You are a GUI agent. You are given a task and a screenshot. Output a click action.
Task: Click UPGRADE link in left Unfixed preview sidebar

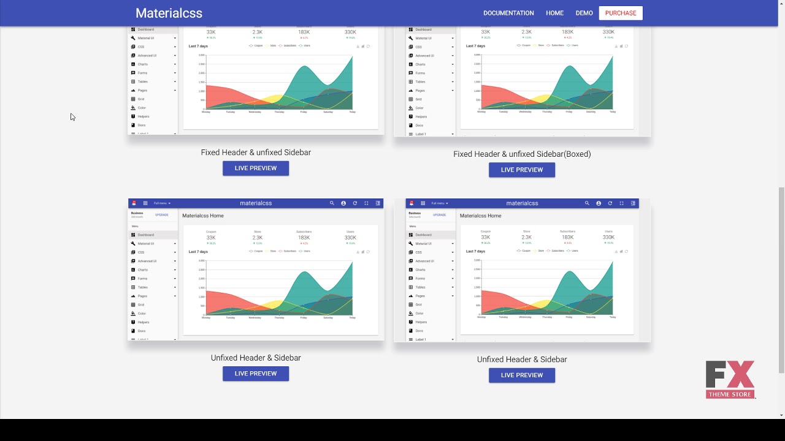162,215
